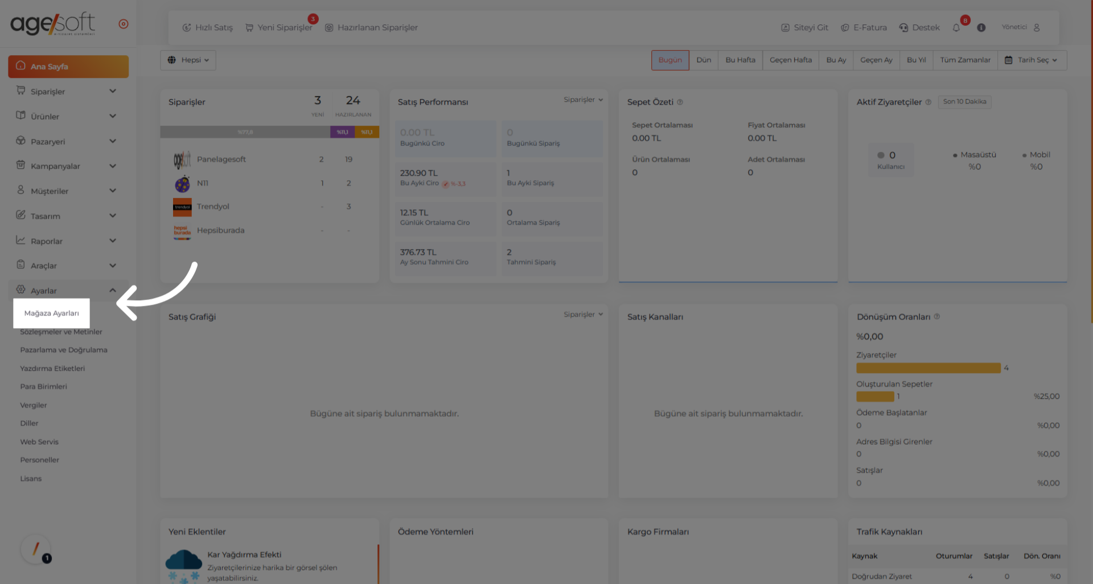The image size is (1093, 584).
Task: Select the Bugün date filter
Action: (669, 60)
